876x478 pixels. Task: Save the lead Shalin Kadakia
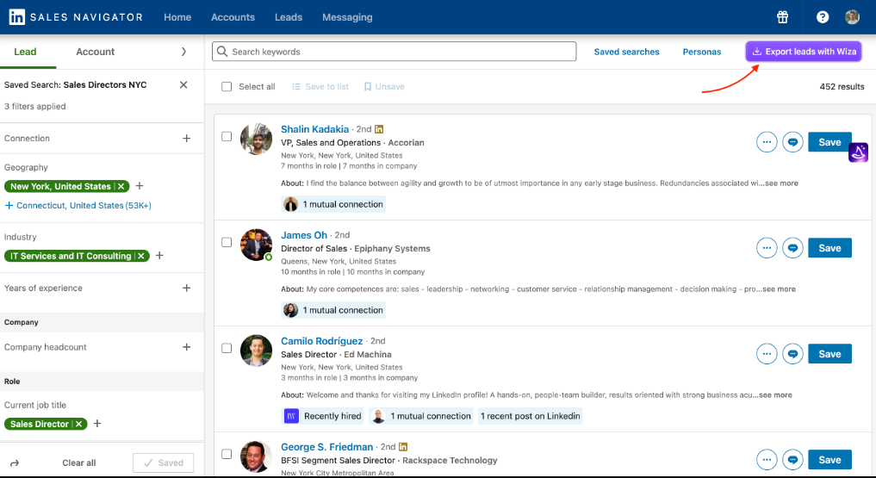pyautogui.click(x=829, y=142)
